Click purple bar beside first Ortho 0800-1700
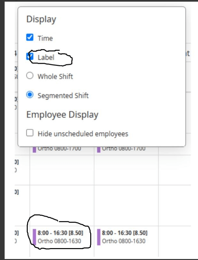198x260 pixels. point(34,150)
